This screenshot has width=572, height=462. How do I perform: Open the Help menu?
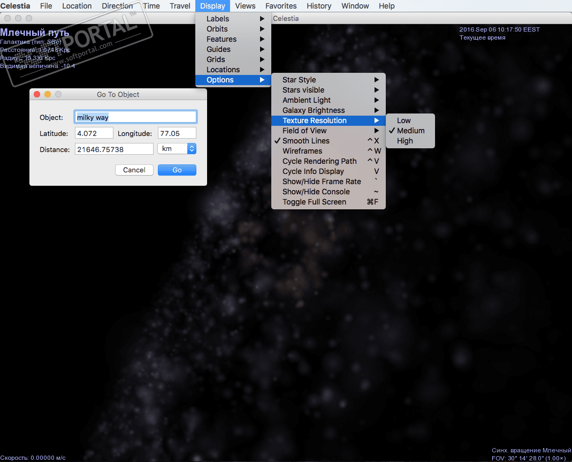[386, 6]
